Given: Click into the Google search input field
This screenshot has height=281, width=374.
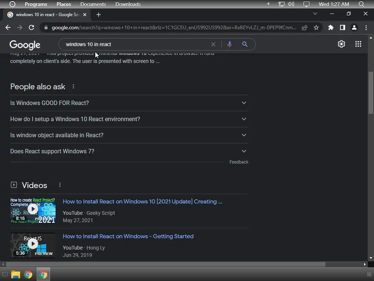Looking at the screenshot, I should point(136,44).
